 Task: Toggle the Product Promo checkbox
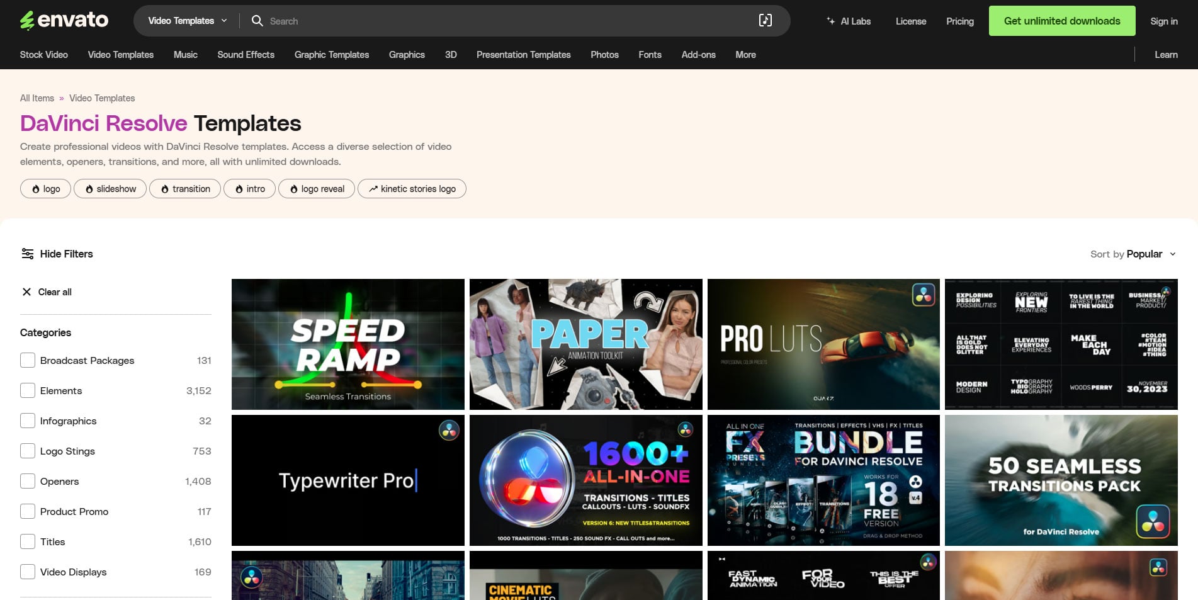point(28,511)
